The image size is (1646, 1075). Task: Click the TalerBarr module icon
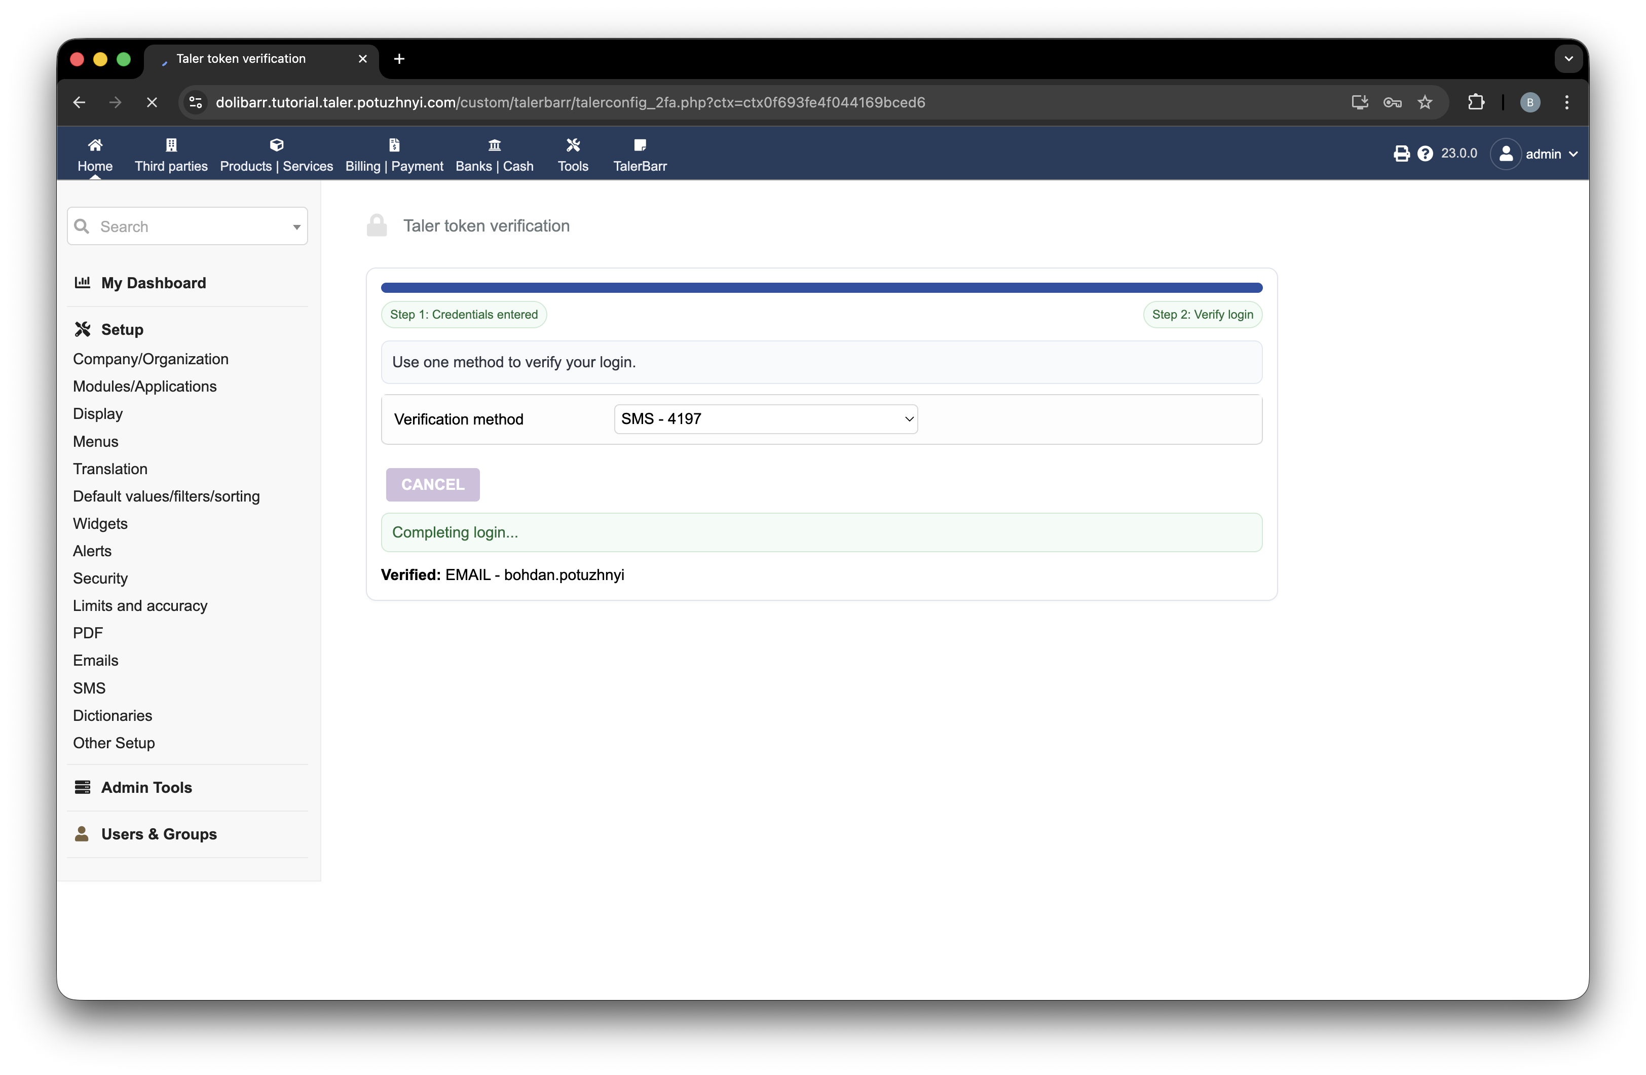point(640,145)
